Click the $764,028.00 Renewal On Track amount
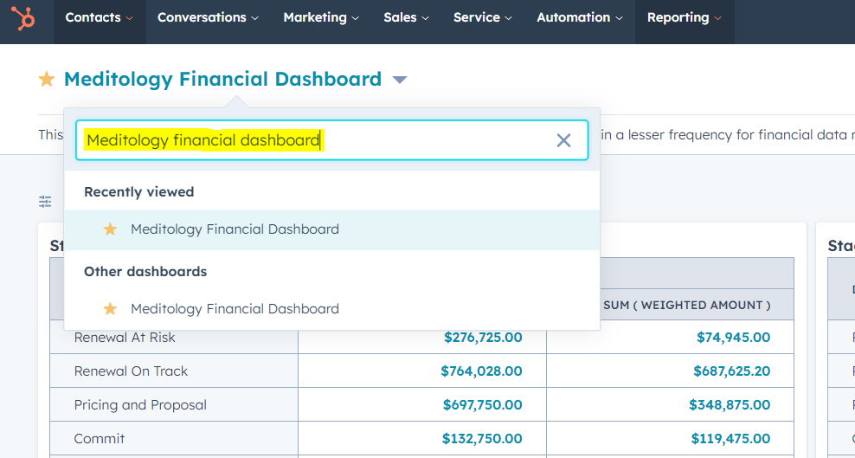 click(481, 371)
